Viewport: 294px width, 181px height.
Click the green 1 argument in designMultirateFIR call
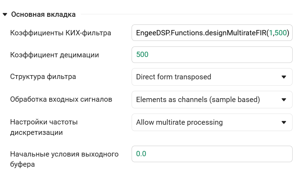(x=271, y=33)
